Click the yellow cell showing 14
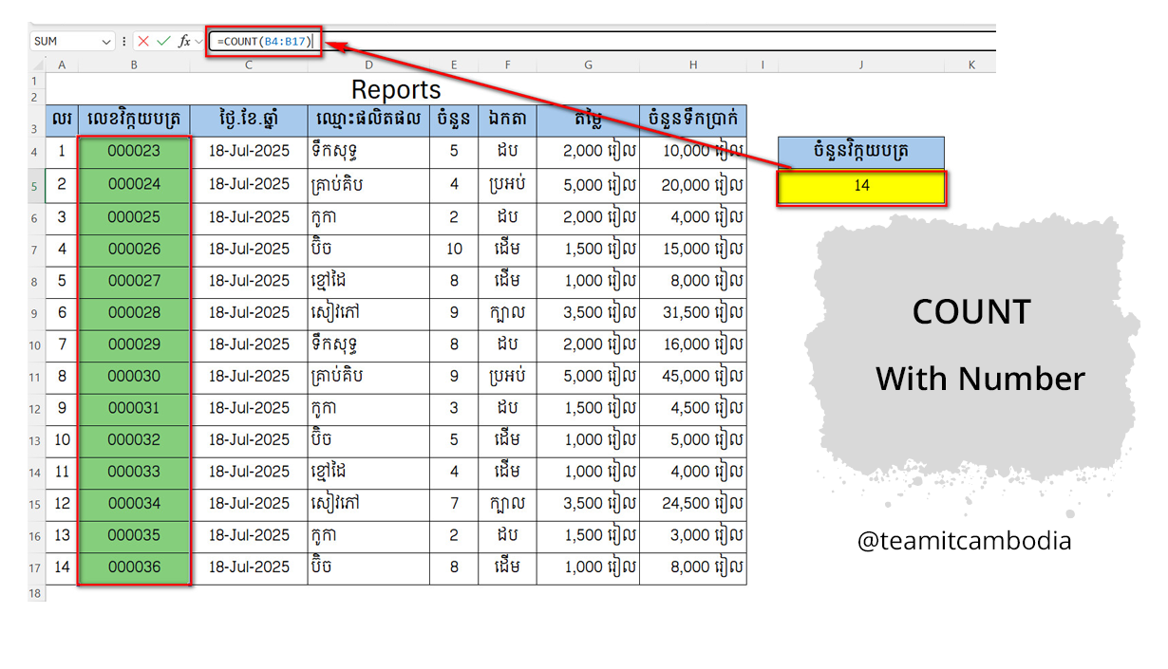 (x=861, y=187)
